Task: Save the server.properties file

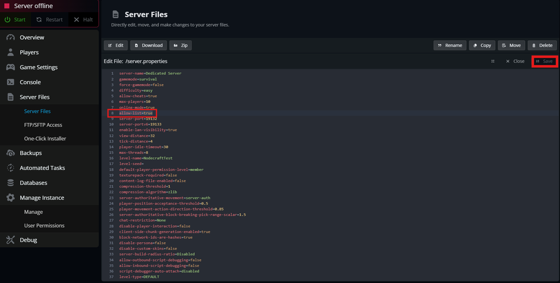Action: point(544,62)
